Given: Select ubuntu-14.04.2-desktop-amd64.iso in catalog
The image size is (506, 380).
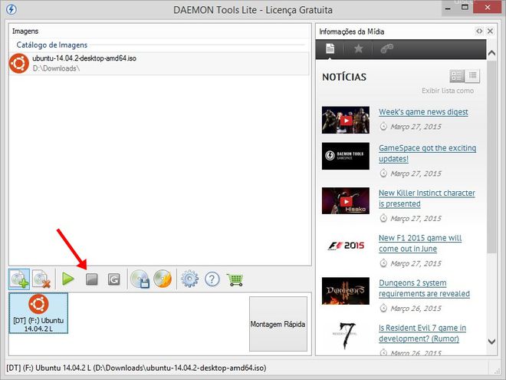Looking at the screenshot, I should pyautogui.click(x=159, y=63).
